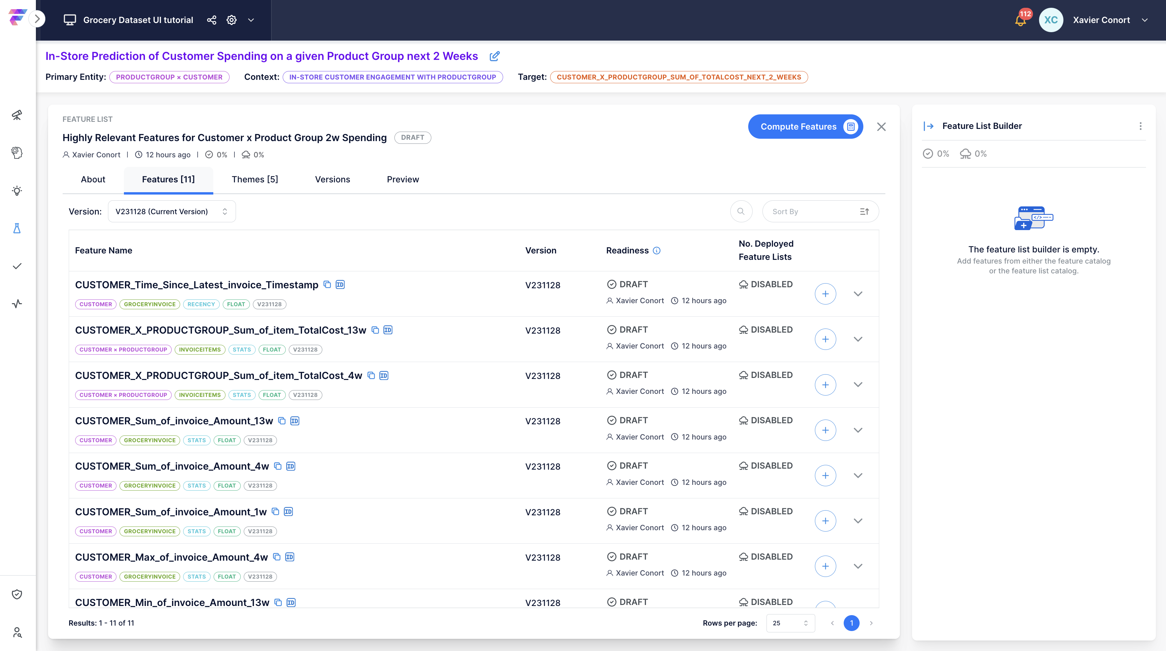
Task: Open settings gear in top bar
Action: point(231,20)
